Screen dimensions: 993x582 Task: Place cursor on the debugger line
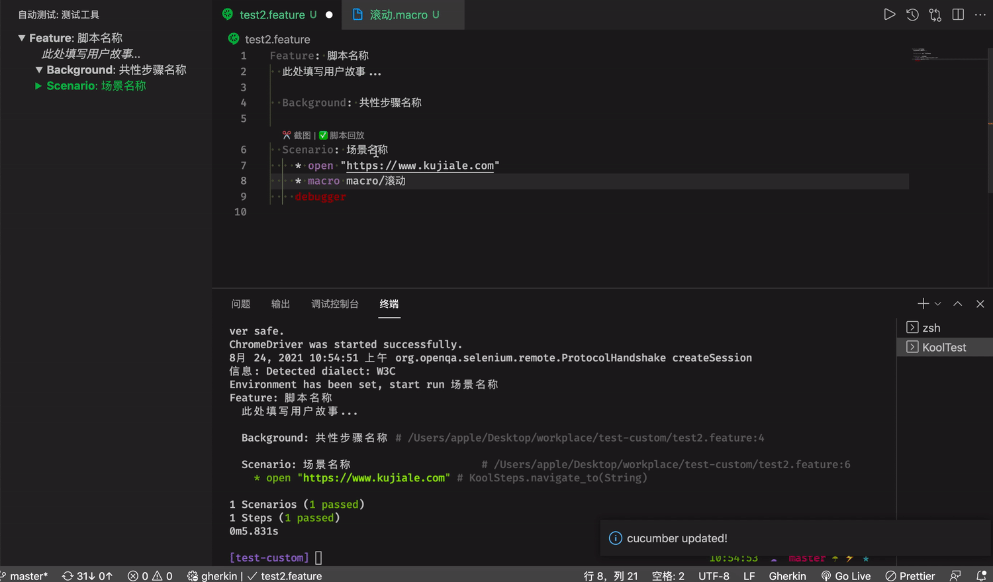320,197
